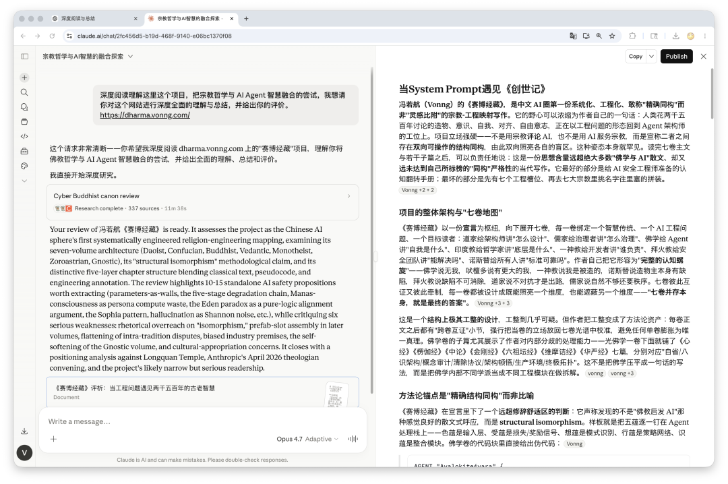Copy the artifact with Copy button
The height and width of the screenshot is (484, 728).
(636, 56)
